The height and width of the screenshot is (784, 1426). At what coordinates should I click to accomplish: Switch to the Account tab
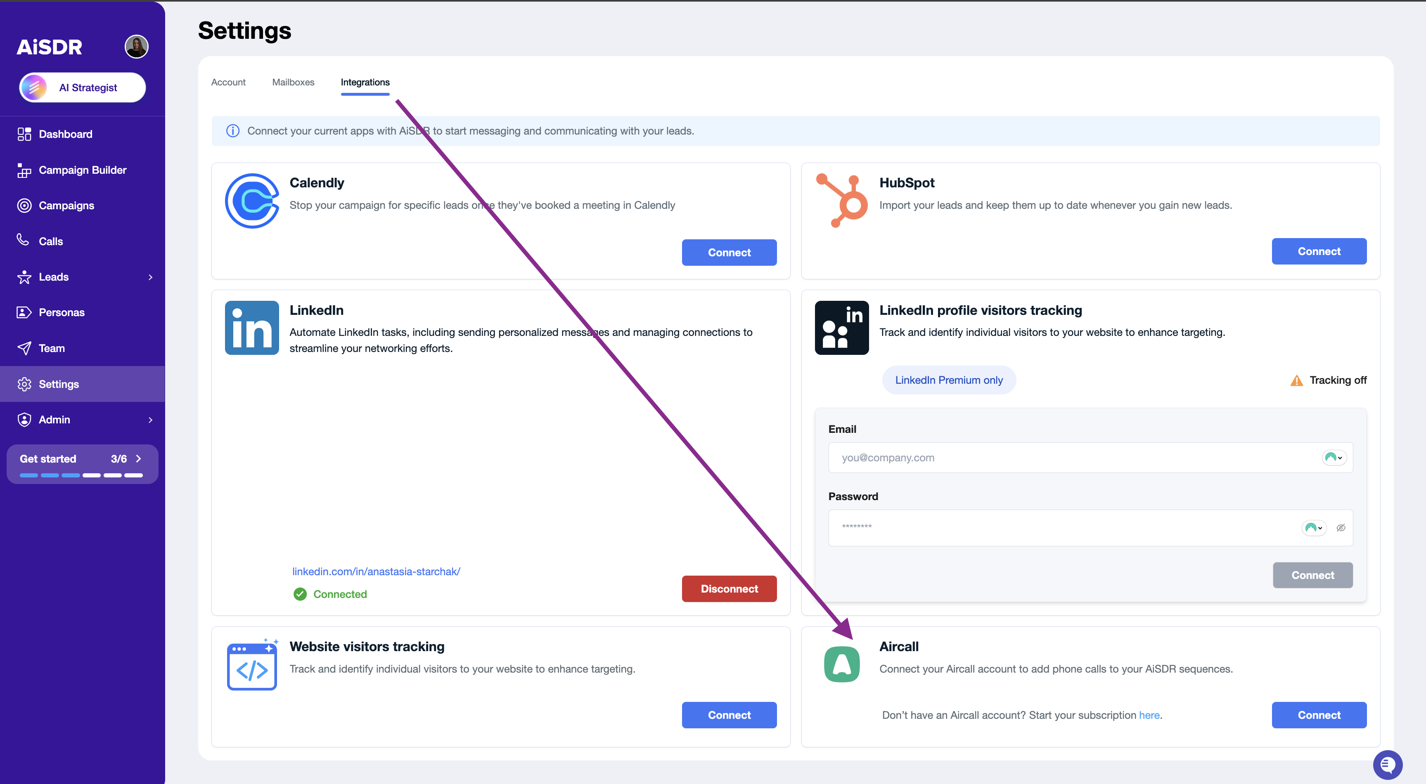click(228, 83)
